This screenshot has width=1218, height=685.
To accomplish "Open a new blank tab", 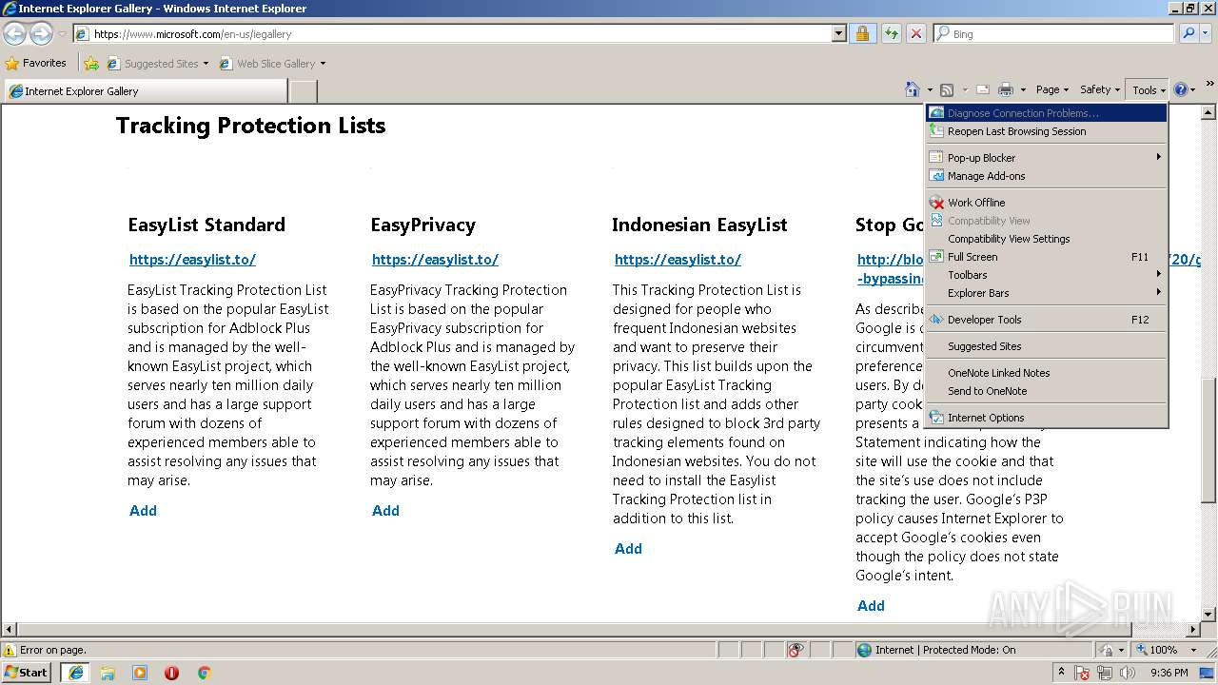I will (x=303, y=91).
